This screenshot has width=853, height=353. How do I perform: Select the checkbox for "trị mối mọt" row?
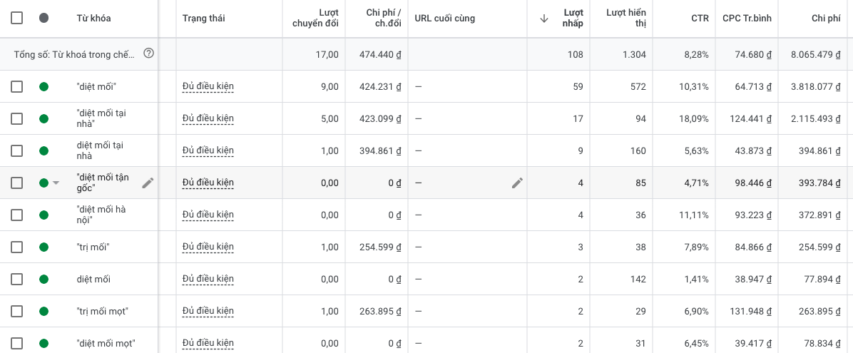pyautogui.click(x=17, y=311)
